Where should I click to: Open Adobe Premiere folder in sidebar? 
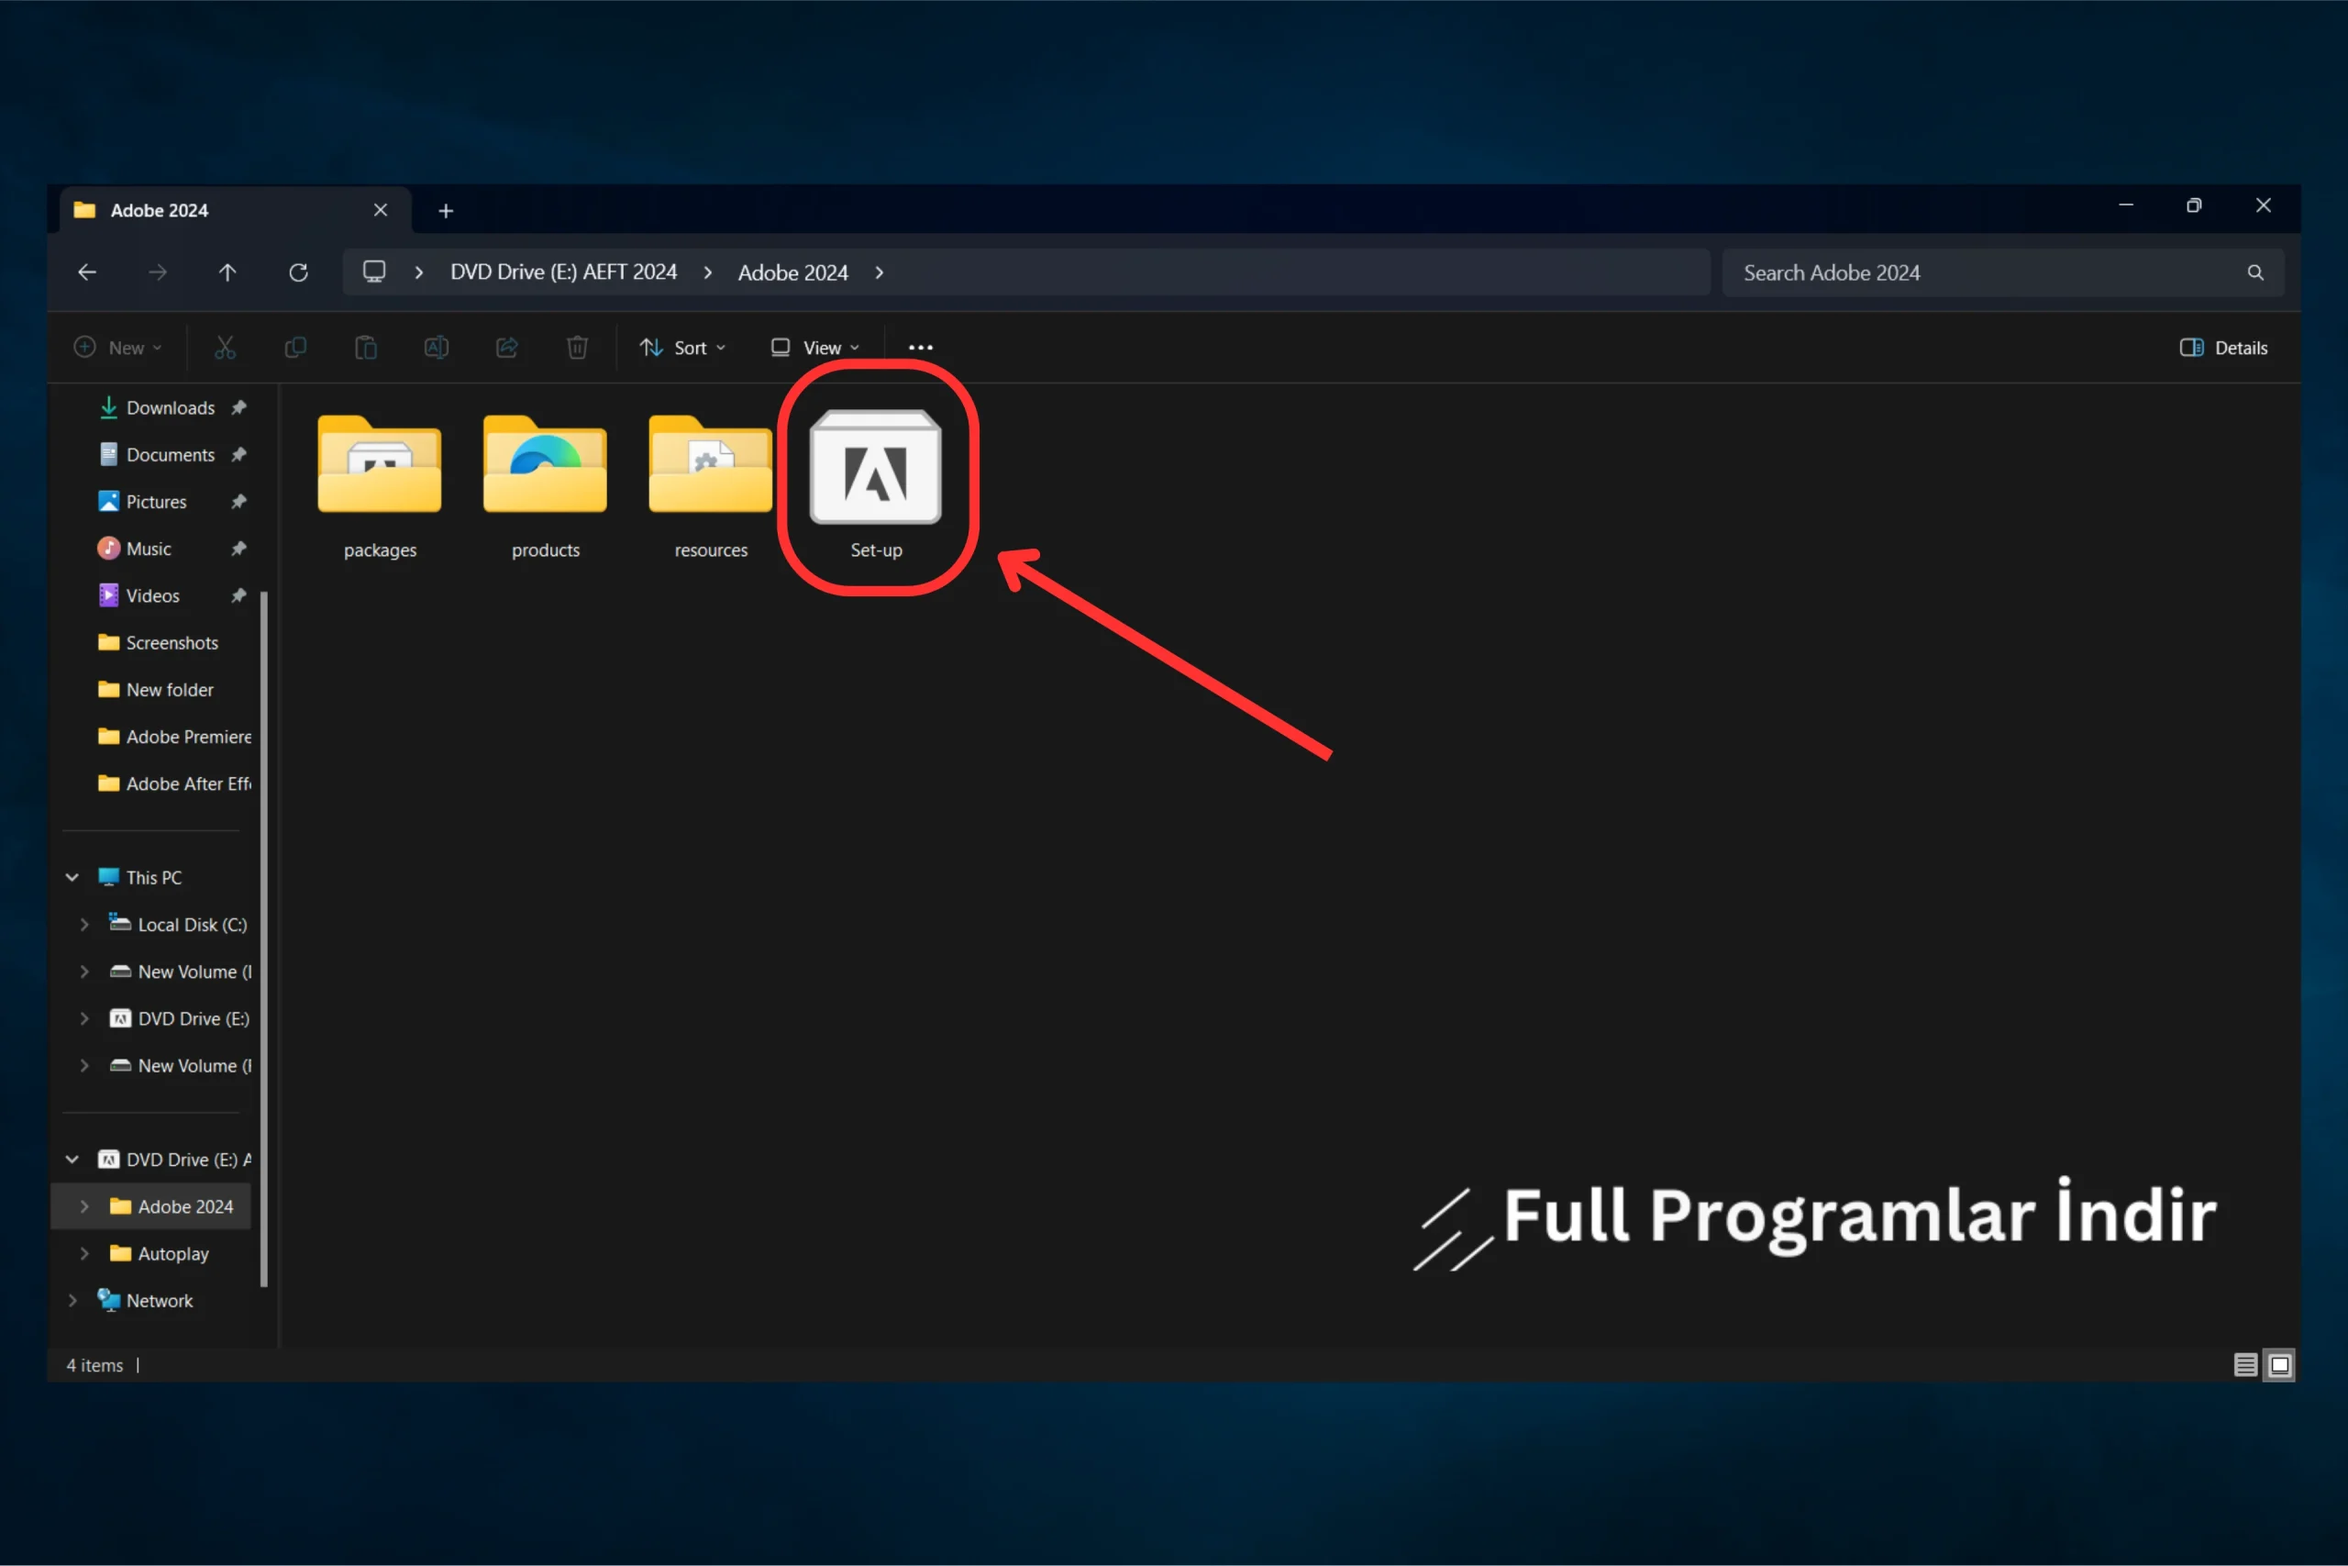tap(173, 736)
